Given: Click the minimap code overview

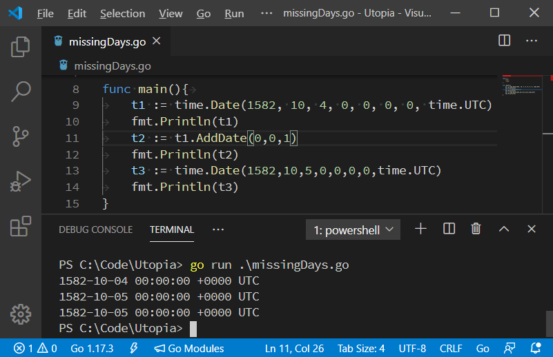Looking at the screenshot, I should pyautogui.click(x=522, y=85).
